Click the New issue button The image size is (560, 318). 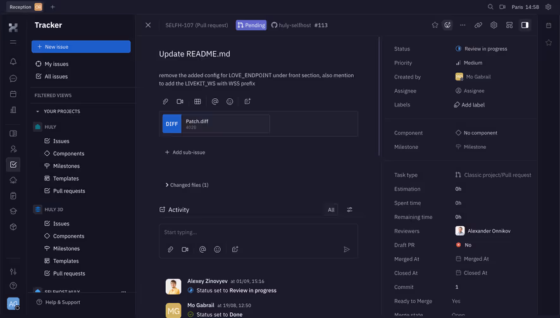(81, 46)
